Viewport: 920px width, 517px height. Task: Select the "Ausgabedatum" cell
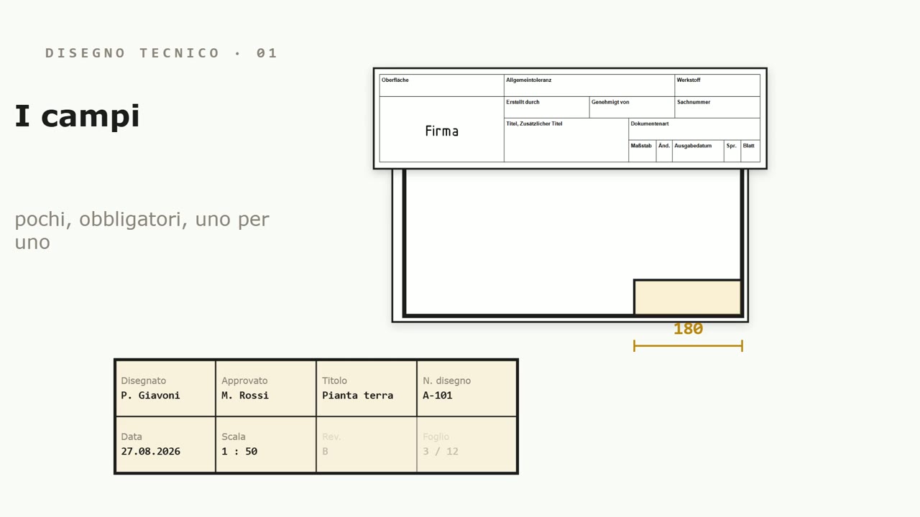pos(698,151)
